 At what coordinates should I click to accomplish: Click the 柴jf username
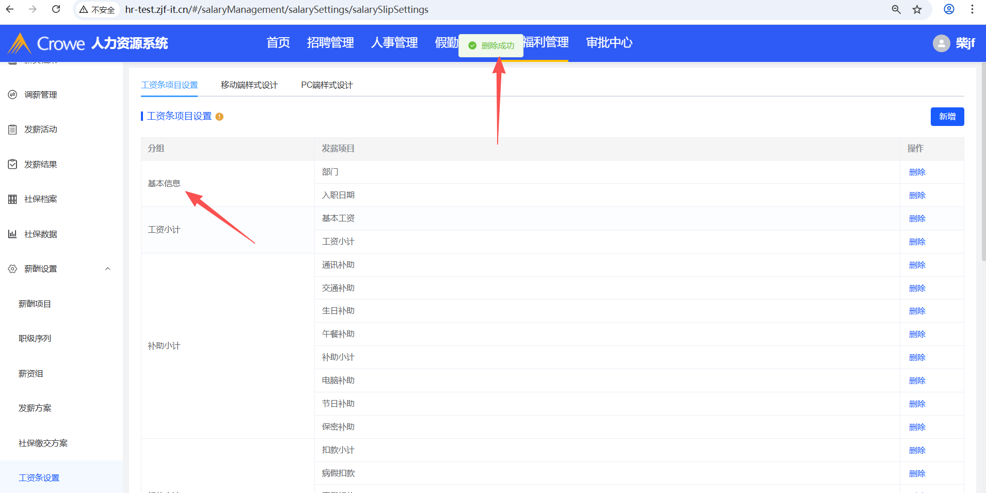[965, 43]
